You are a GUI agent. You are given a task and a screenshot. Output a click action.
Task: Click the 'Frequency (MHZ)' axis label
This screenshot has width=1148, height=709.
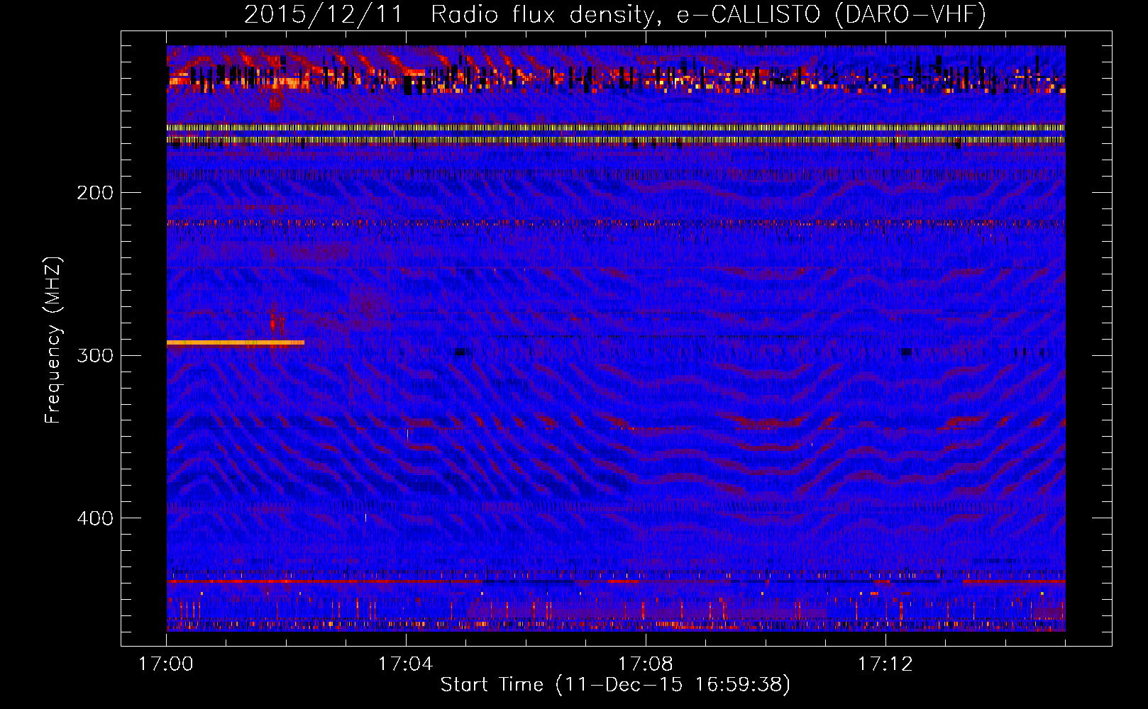(x=53, y=340)
